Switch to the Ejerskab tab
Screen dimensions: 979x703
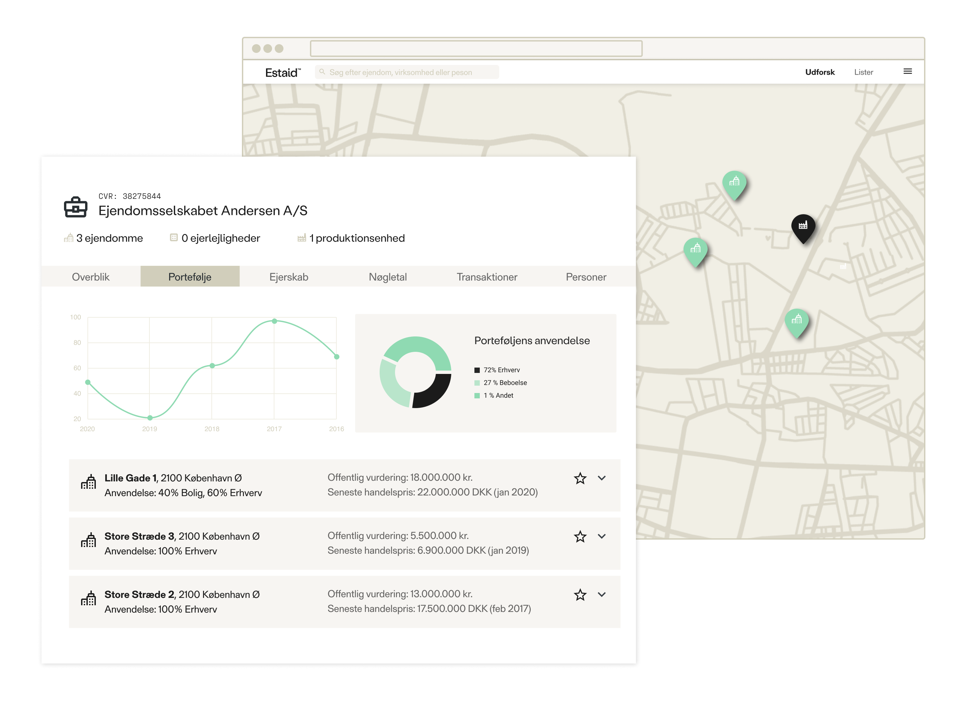[288, 277]
